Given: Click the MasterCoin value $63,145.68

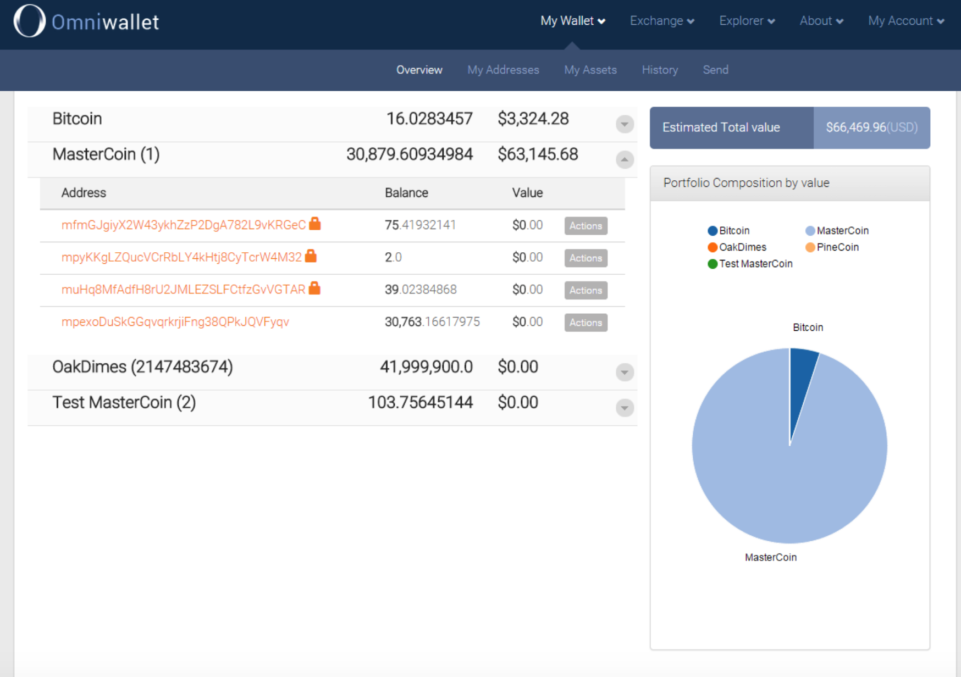Looking at the screenshot, I should click(x=538, y=154).
